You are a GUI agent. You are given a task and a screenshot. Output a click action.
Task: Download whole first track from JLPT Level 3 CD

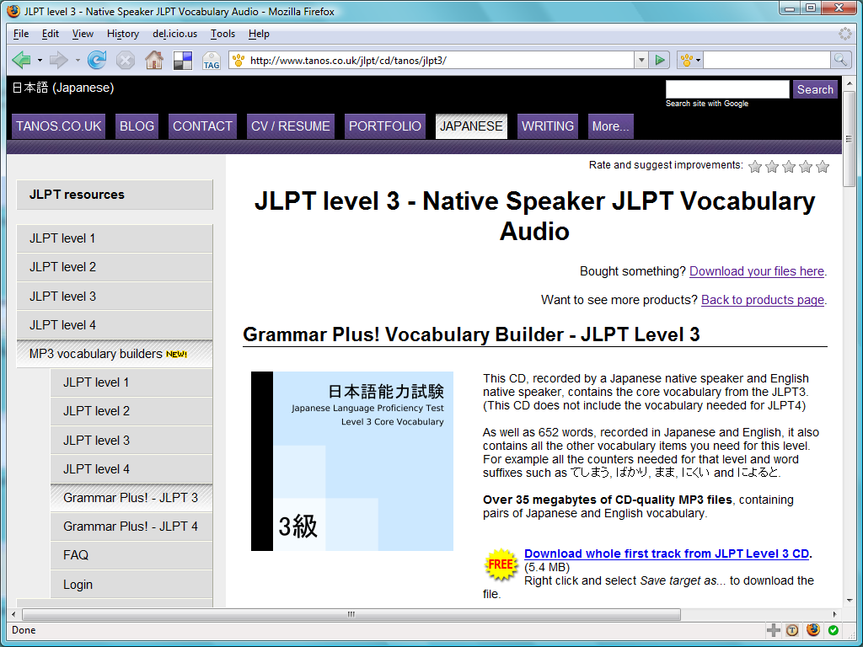click(x=667, y=553)
